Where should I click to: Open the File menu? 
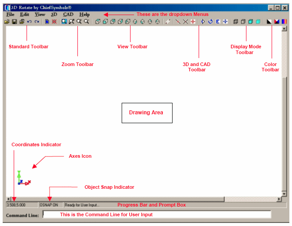[10, 14]
